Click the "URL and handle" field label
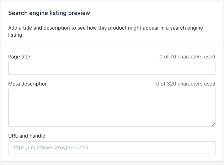This screenshot has height=165, width=224. [x=27, y=136]
